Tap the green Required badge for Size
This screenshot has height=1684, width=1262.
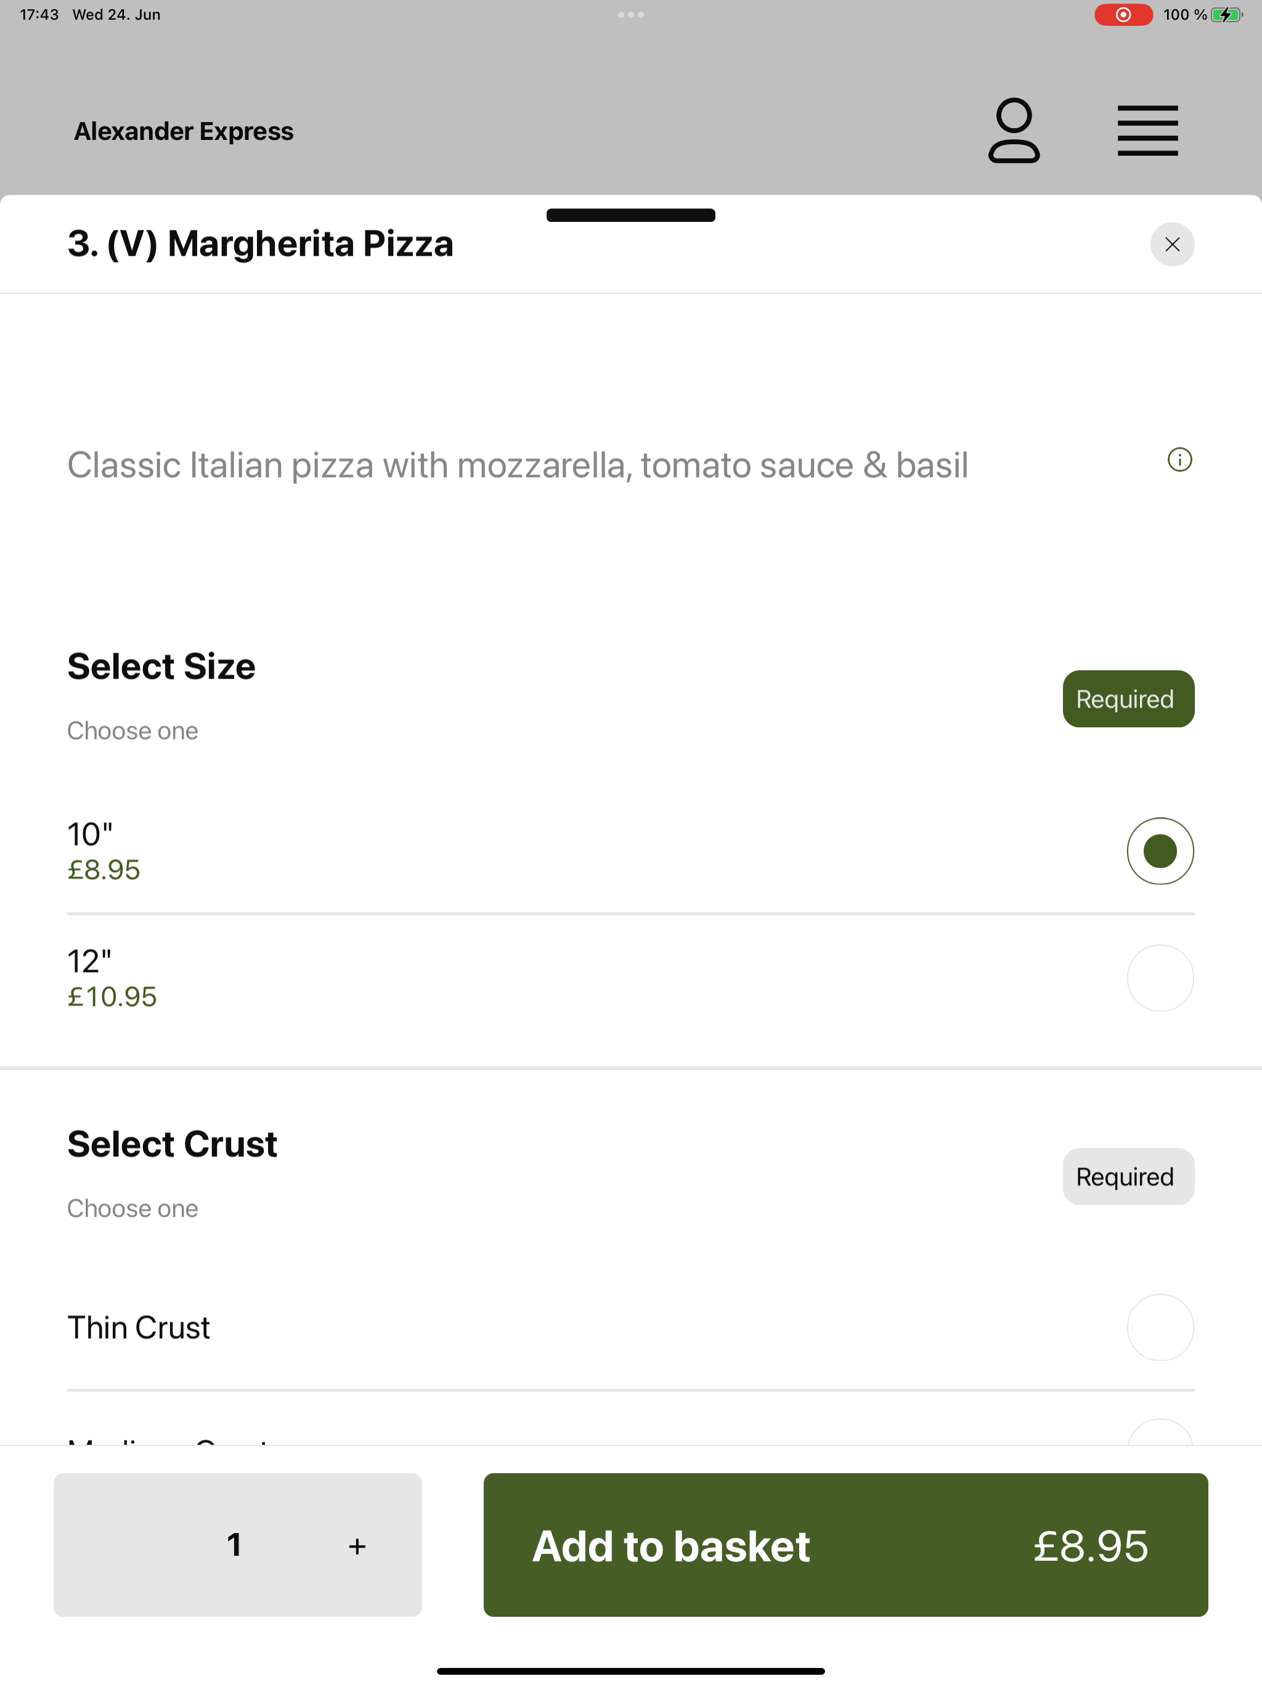pos(1128,699)
